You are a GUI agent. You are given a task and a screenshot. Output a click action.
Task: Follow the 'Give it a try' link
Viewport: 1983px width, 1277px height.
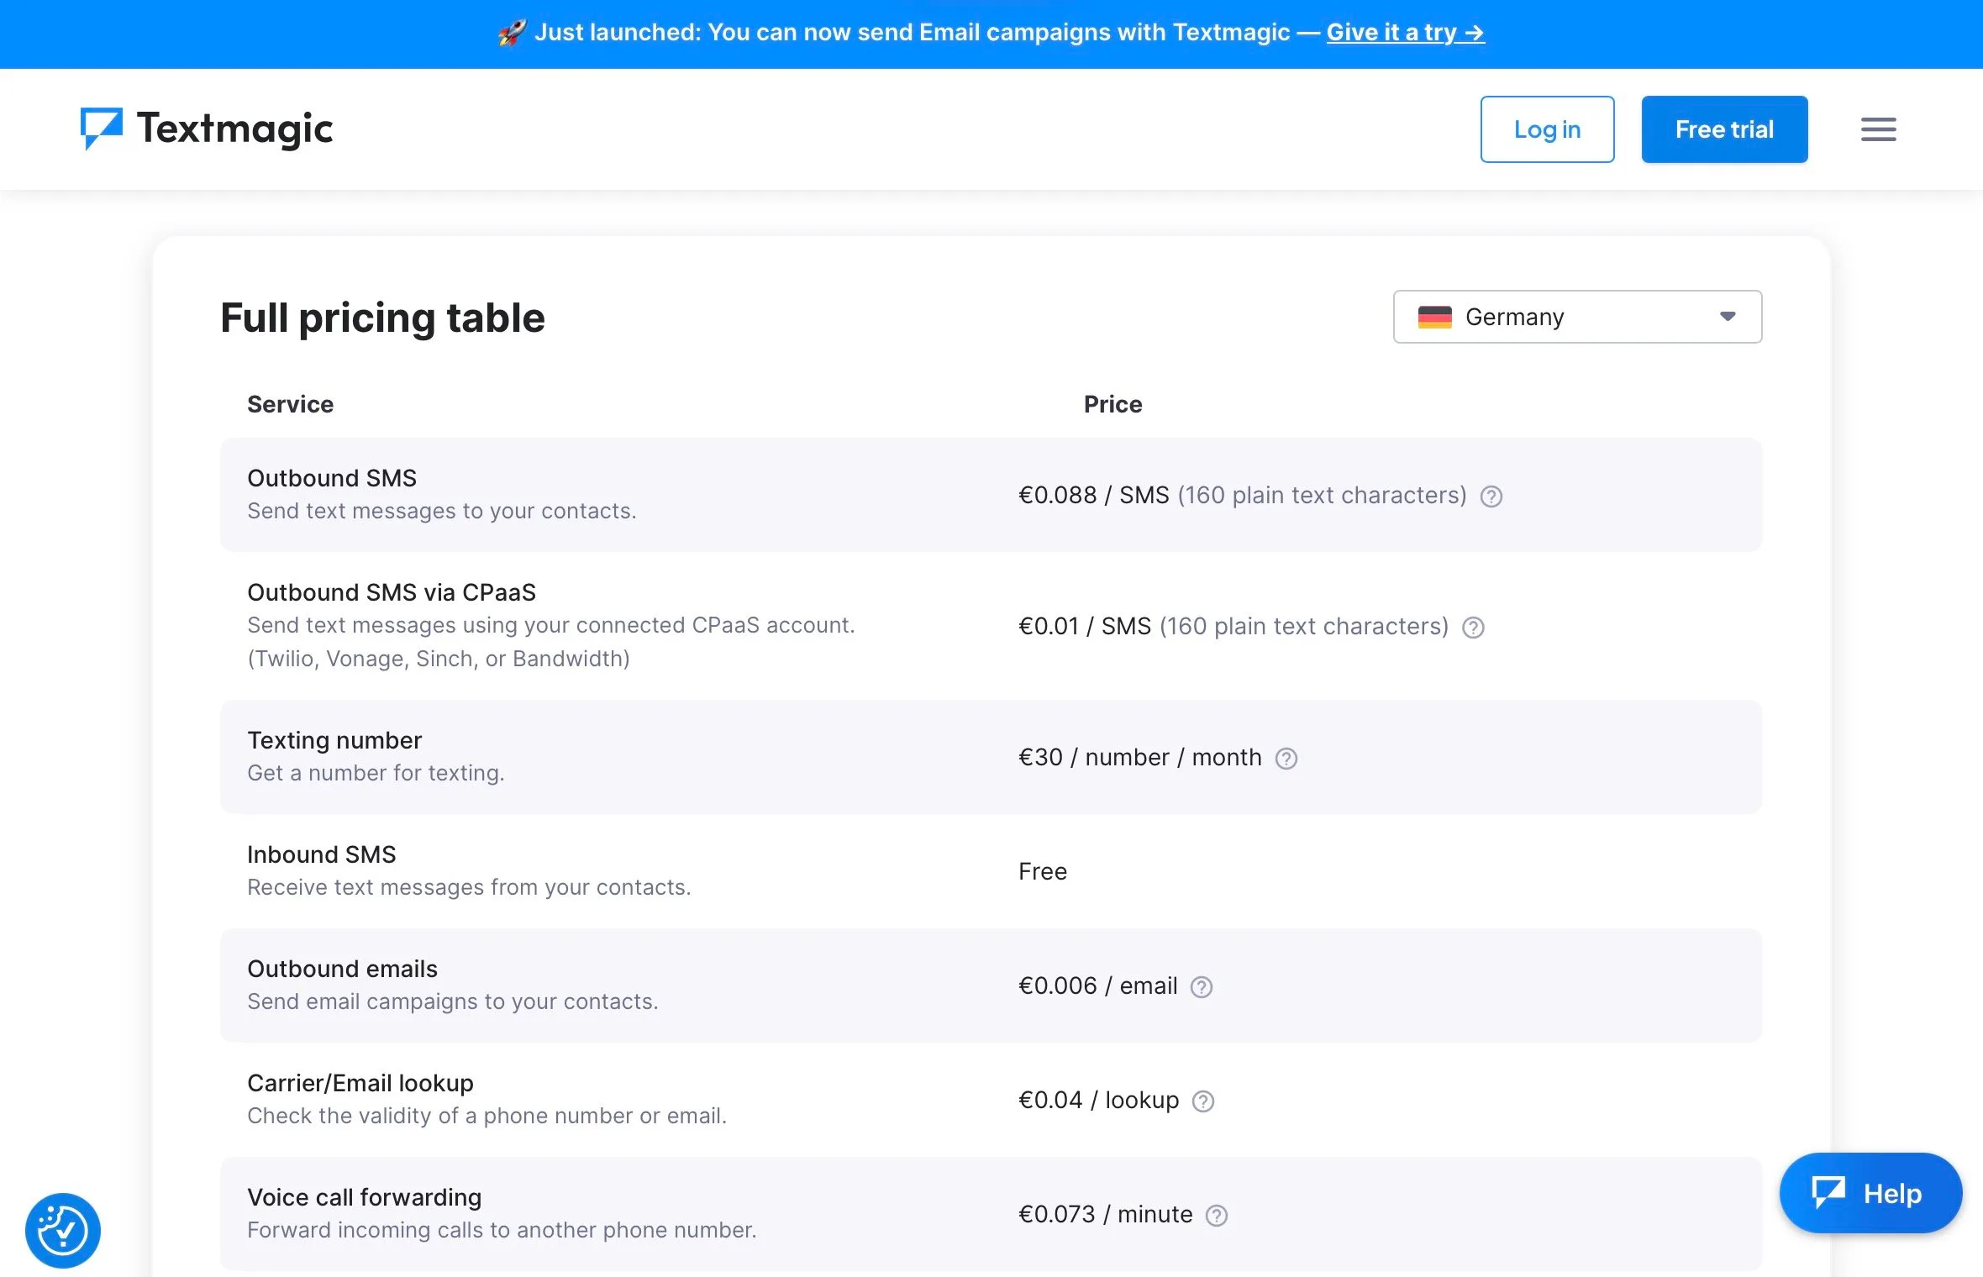coord(1405,32)
